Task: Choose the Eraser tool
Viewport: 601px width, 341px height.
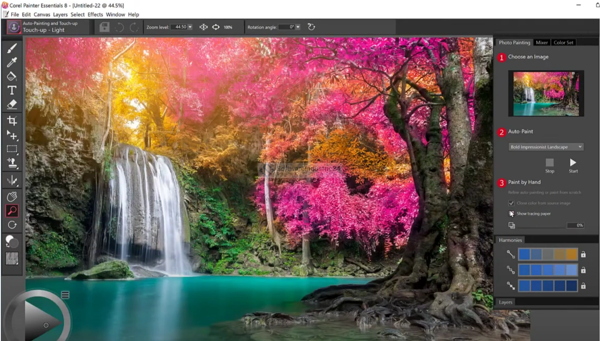Action: click(12, 104)
